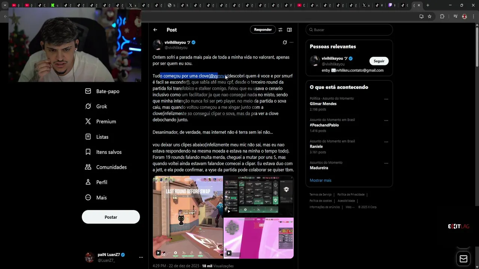Click paiN LuanZ7 account avatar
Image resolution: width=479 pixels, height=269 pixels.
tap(89, 257)
